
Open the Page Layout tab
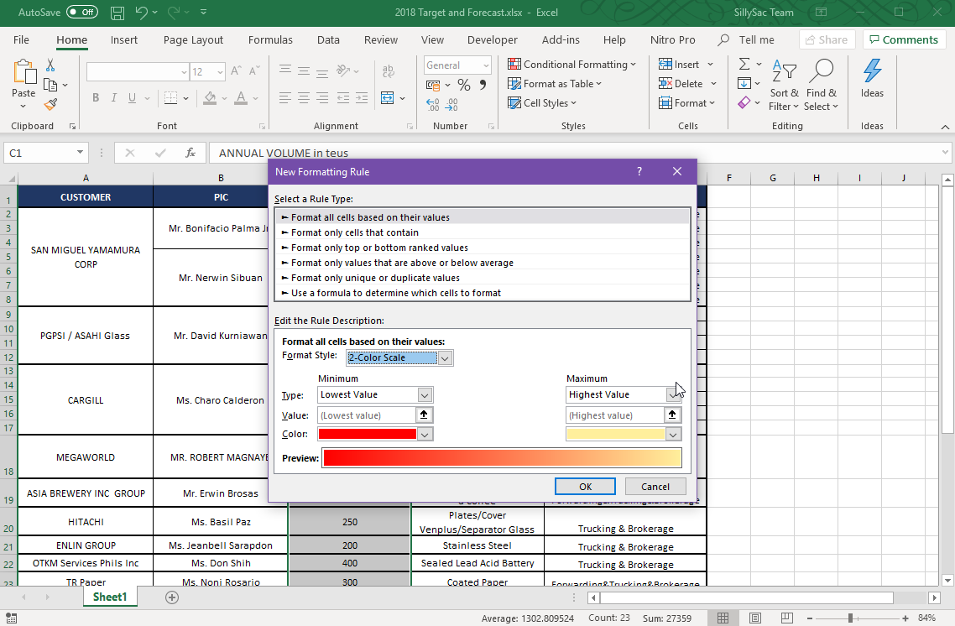coord(193,39)
